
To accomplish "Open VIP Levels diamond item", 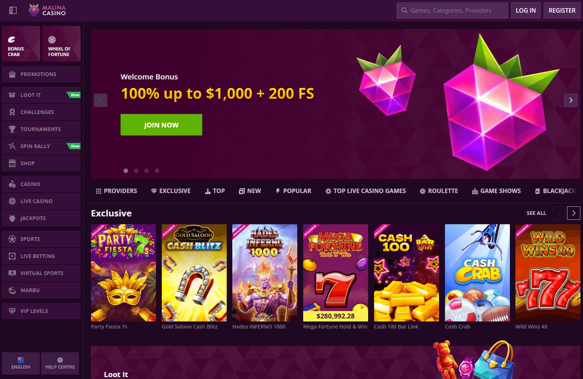I will click(41, 311).
